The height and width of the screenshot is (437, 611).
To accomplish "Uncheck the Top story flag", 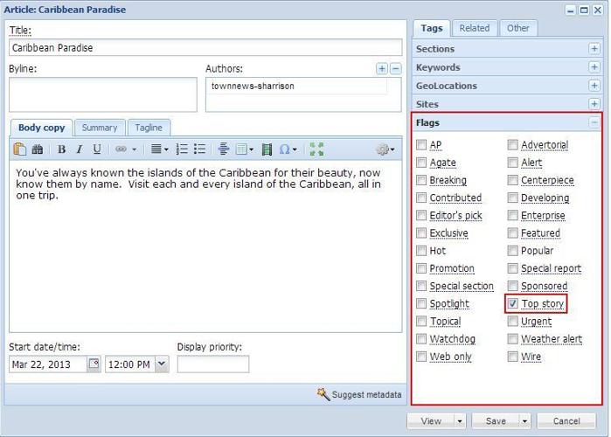I will coord(513,304).
